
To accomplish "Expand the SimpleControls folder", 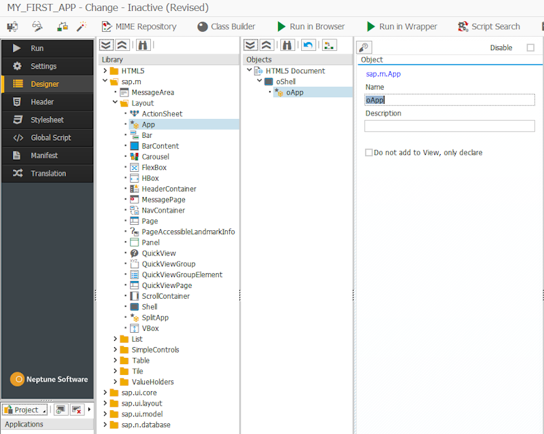I will 115,349.
